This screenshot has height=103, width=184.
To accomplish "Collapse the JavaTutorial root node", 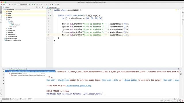I will click(3, 9).
